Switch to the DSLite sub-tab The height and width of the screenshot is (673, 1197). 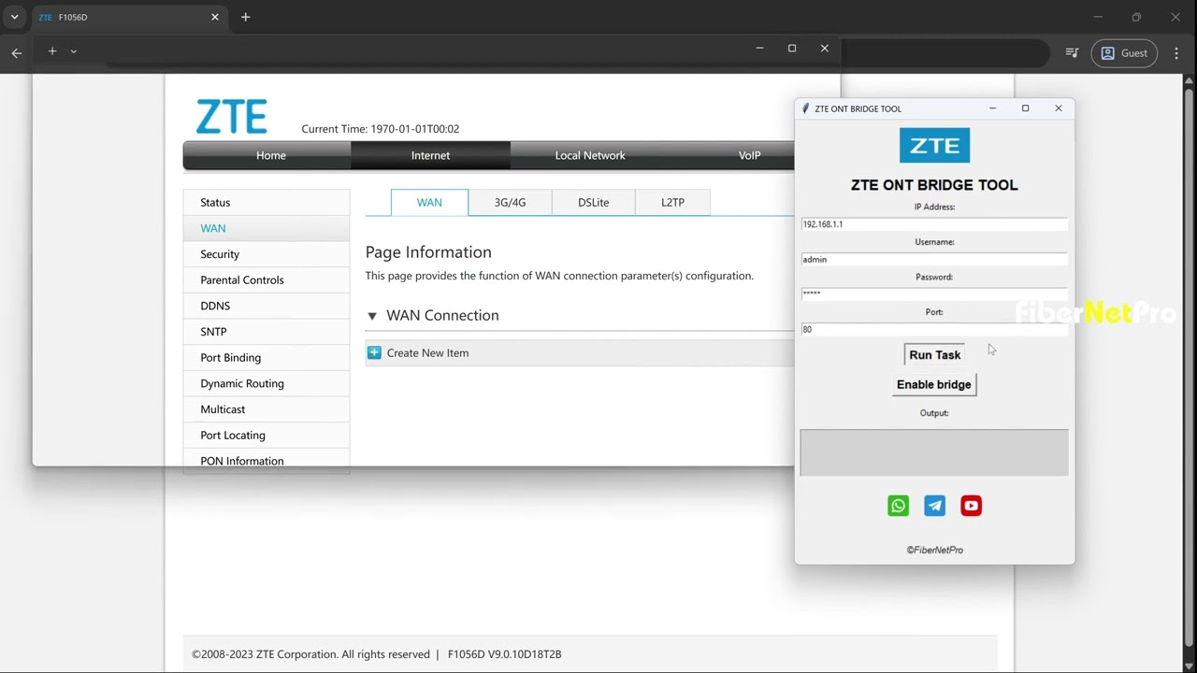(x=594, y=202)
